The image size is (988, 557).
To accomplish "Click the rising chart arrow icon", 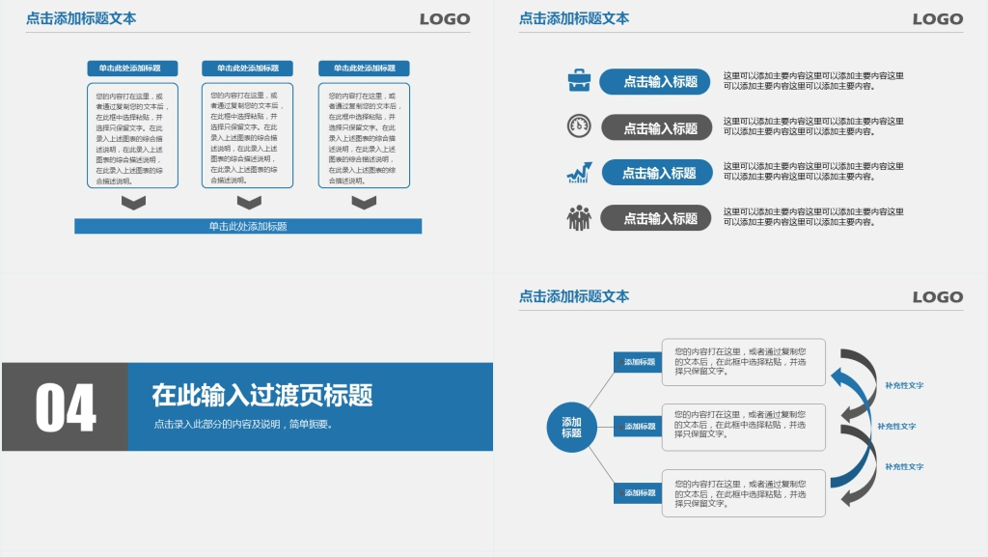I will pyautogui.click(x=579, y=173).
